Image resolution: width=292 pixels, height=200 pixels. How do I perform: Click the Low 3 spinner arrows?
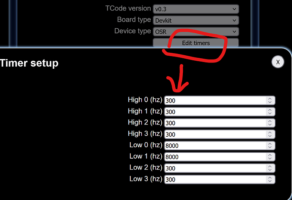pyautogui.click(x=270, y=179)
